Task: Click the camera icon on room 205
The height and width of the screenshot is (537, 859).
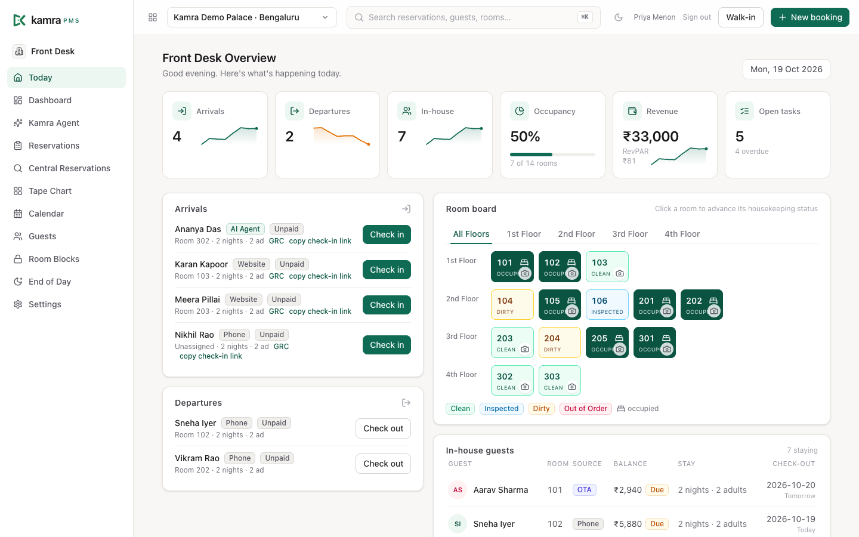Action: click(x=620, y=349)
